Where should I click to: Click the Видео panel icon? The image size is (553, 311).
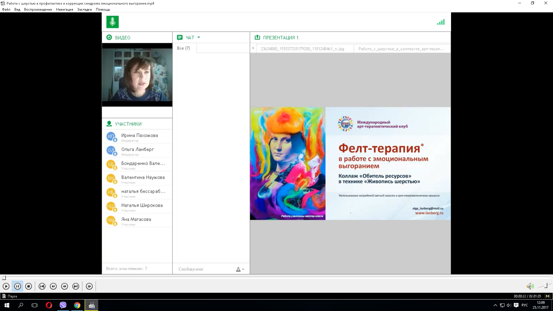click(109, 37)
